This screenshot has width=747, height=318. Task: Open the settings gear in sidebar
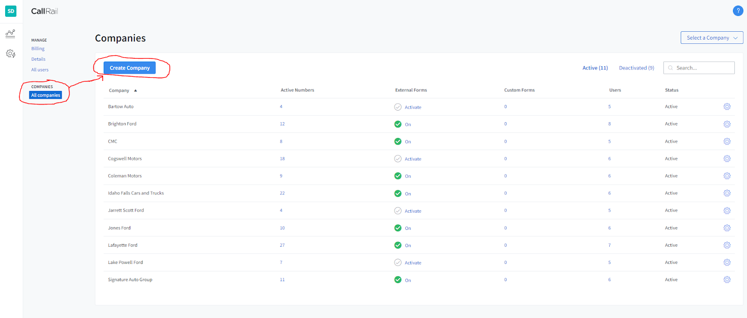(x=10, y=54)
